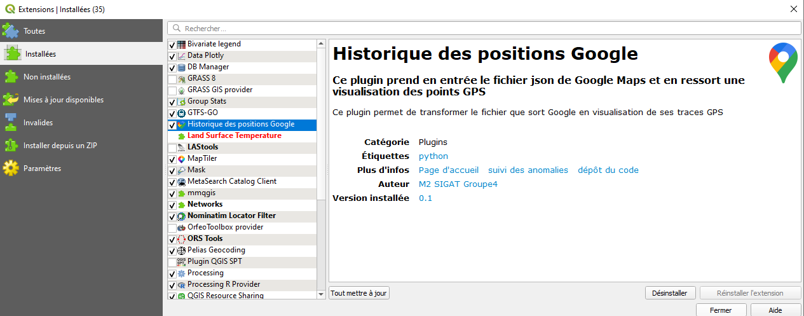Viewport: 804px width, 316px height.
Task: Click the Bivariate legend plugin icon
Action: pos(181,45)
